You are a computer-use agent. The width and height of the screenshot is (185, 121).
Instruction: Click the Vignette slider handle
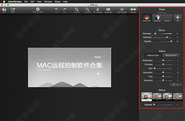click(x=154, y=104)
